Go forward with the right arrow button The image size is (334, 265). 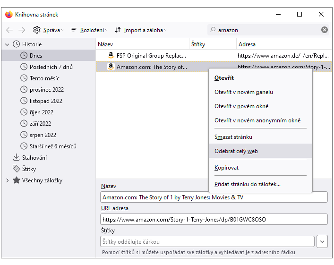pos(22,30)
